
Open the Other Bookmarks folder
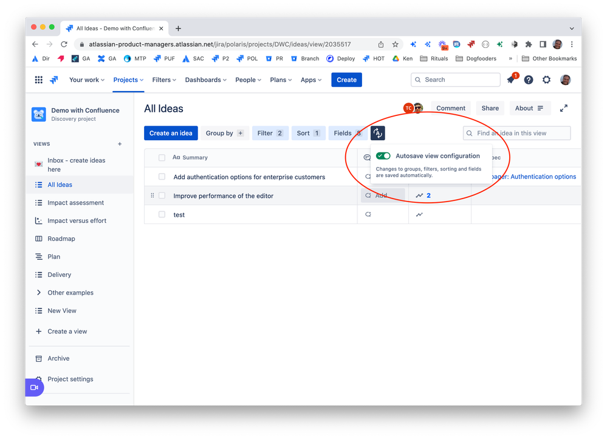[549, 59]
